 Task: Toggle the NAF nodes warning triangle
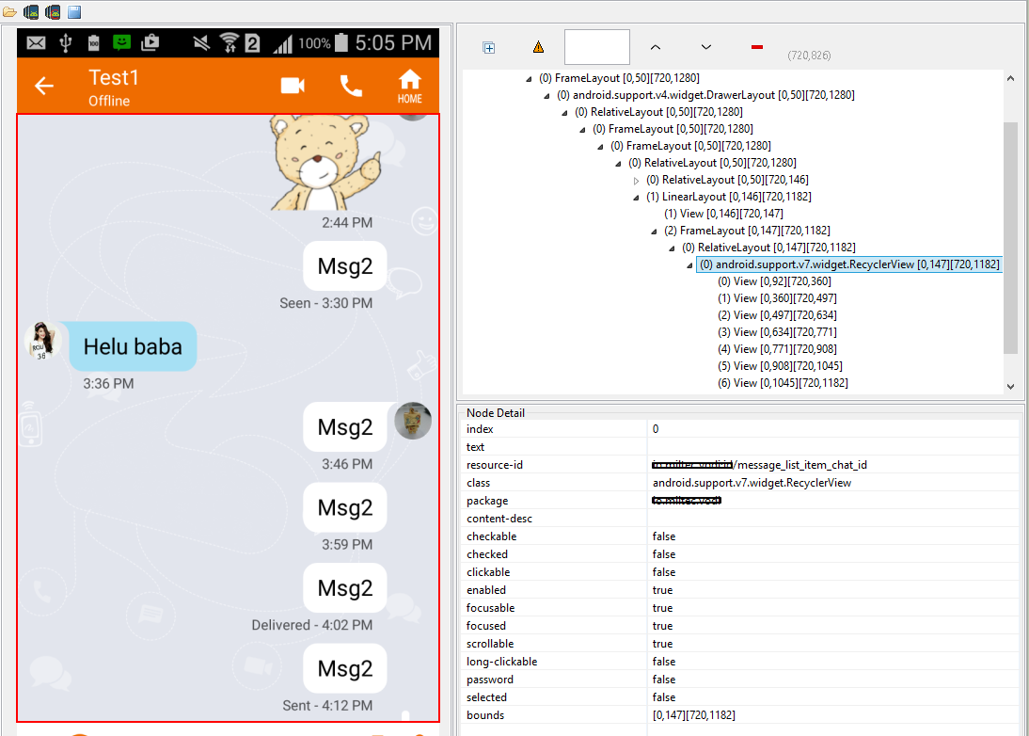click(538, 47)
